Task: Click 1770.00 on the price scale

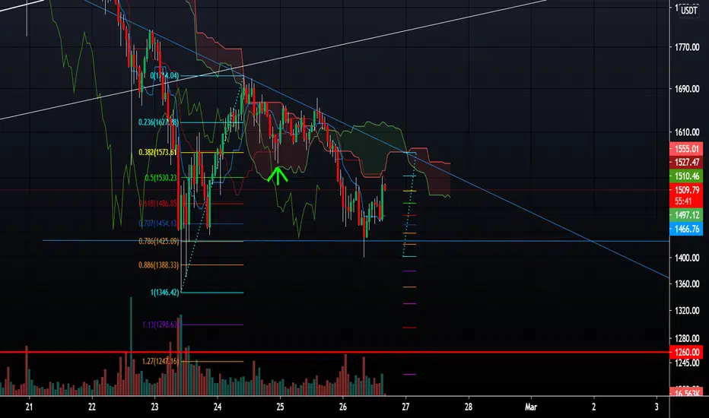Action: click(687, 47)
